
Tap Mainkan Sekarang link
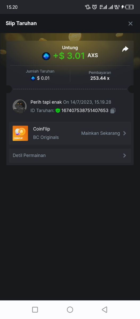tap(101, 133)
